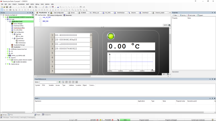
Task: Switch to the POUs view tab
Action: coord(11,115)
